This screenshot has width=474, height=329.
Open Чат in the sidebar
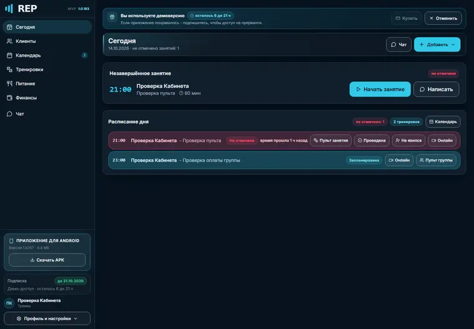(x=47, y=114)
